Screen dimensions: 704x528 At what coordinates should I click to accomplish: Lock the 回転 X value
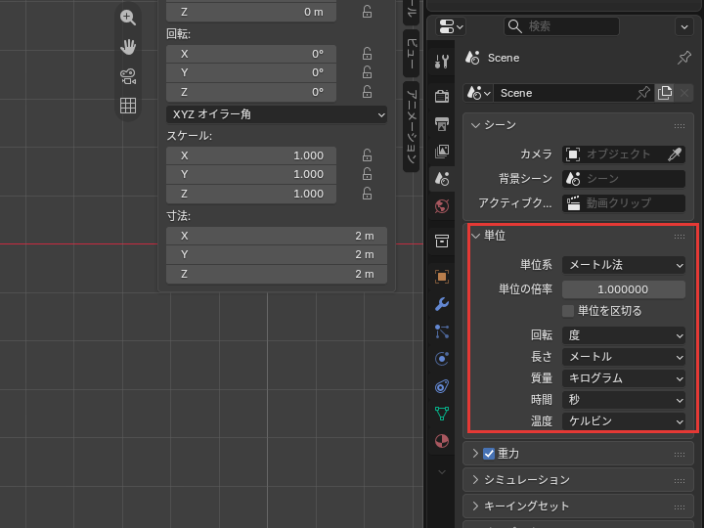(367, 54)
